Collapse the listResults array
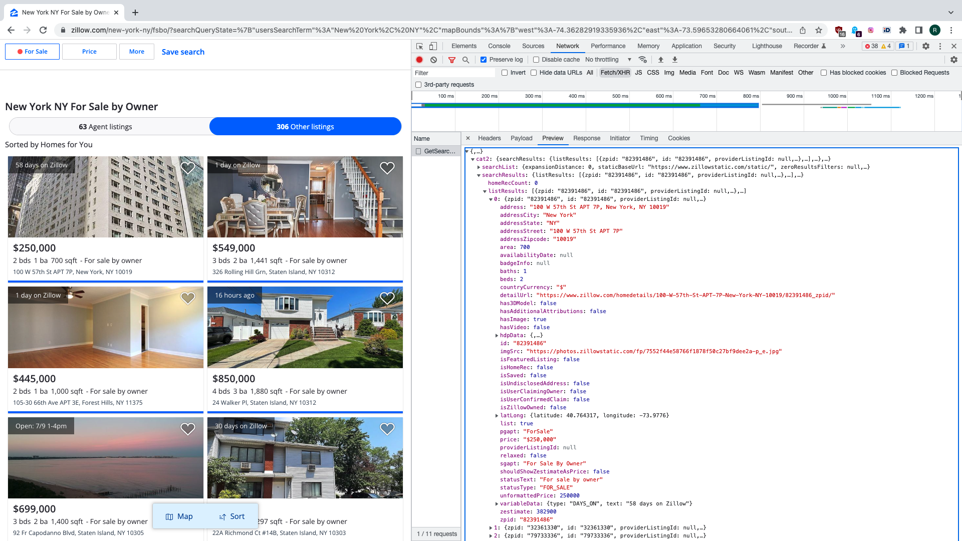This screenshot has height=541, width=962. tap(485, 191)
